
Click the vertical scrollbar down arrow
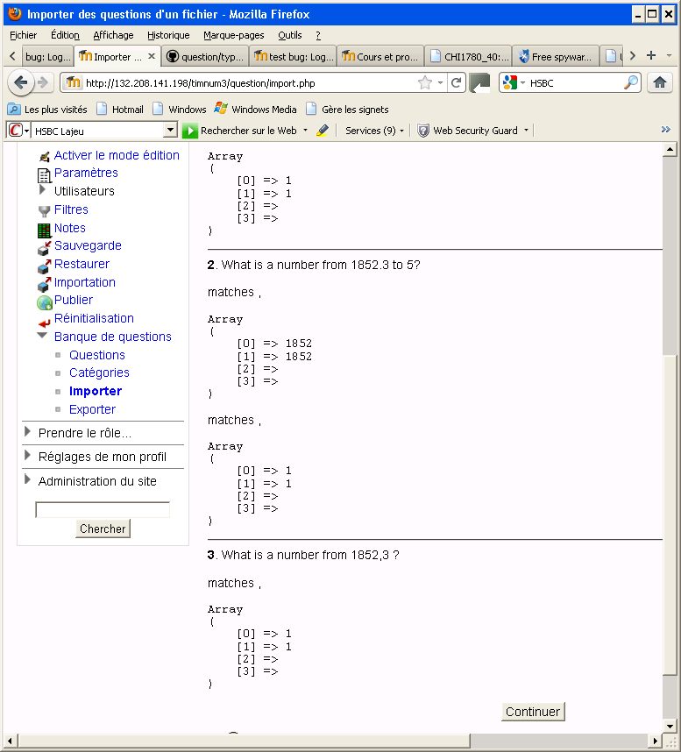(x=670, y=726)
